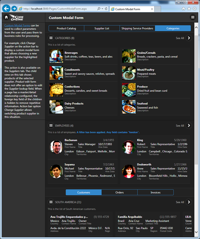Switch to Shipping Service Providers tab
This screenshot has width=200, height=239.
point(137,28)
